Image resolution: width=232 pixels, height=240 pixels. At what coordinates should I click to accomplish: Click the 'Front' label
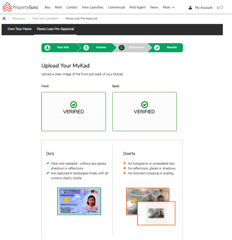(45, 86)
